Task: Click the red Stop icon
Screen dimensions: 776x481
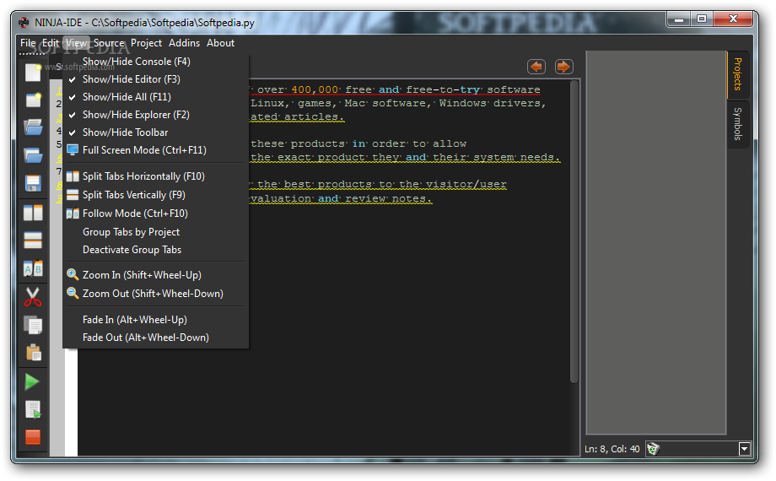Action: 33,437
